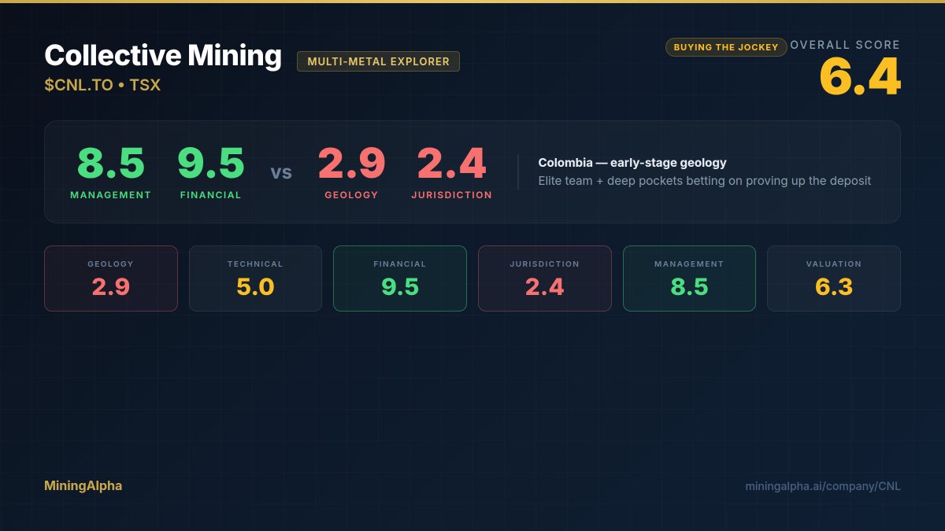Open the miningalpha.ai/company/CNL link

pos(823,486)
